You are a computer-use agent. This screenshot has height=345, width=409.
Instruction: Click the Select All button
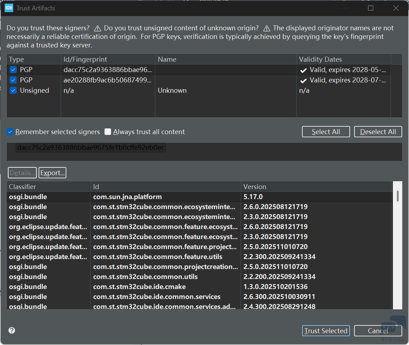325,132
